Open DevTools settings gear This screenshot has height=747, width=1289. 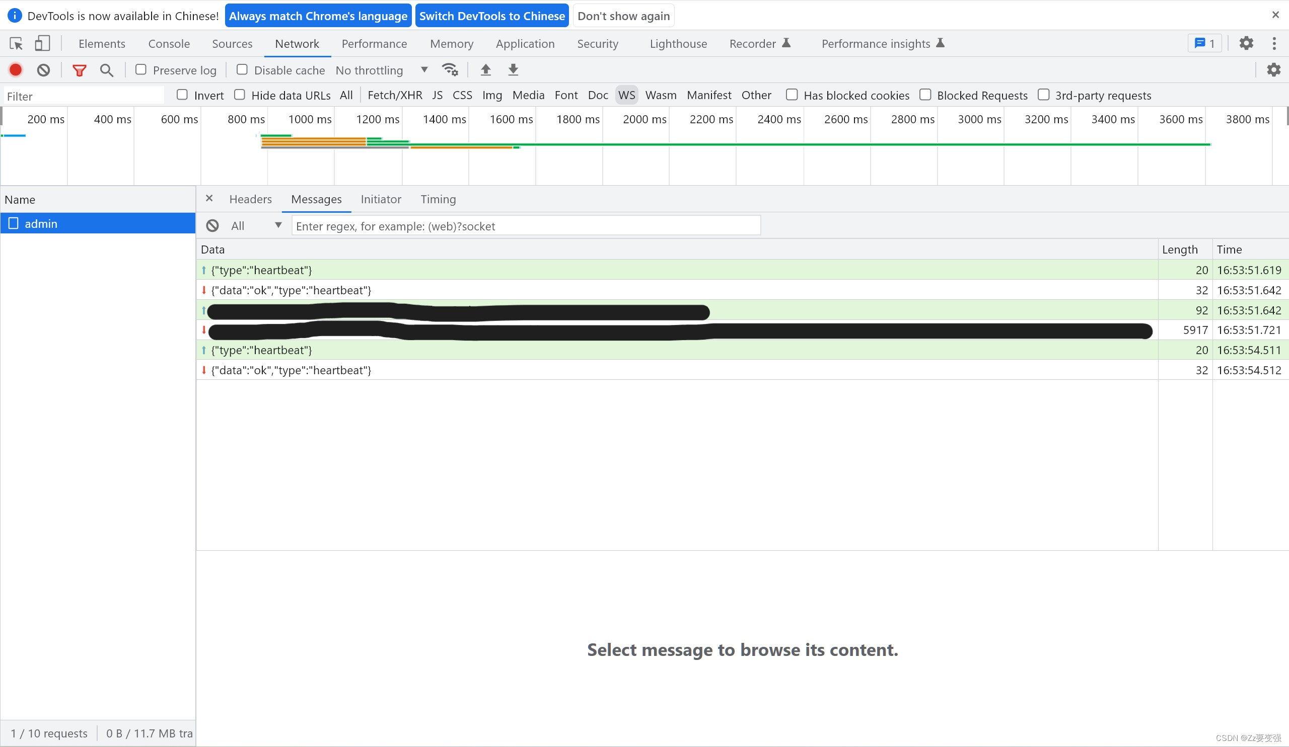[1246, 43]
